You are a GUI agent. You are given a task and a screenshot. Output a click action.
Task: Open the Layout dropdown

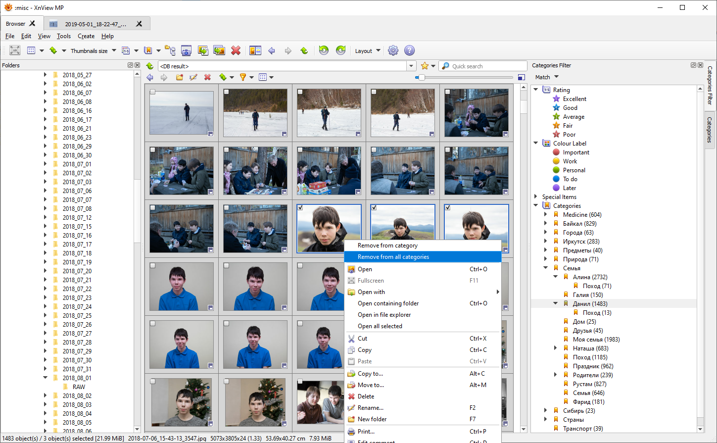pos(368,51)
